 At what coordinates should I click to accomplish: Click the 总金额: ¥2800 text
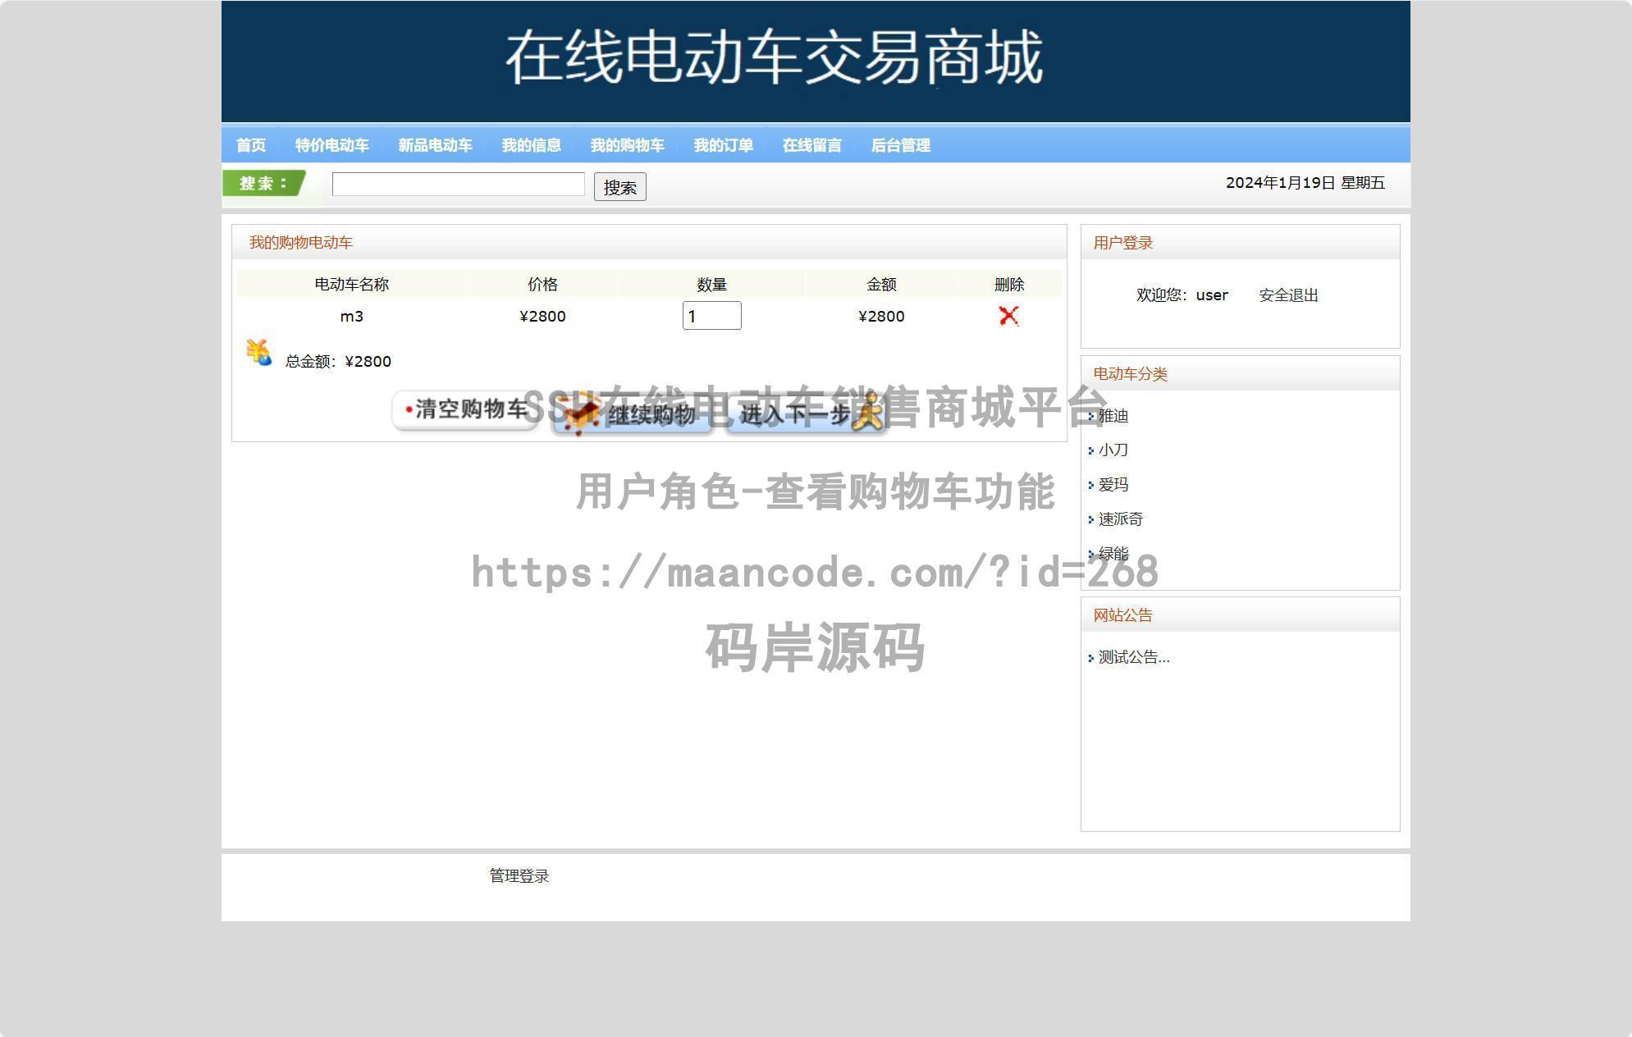[338, 362]
